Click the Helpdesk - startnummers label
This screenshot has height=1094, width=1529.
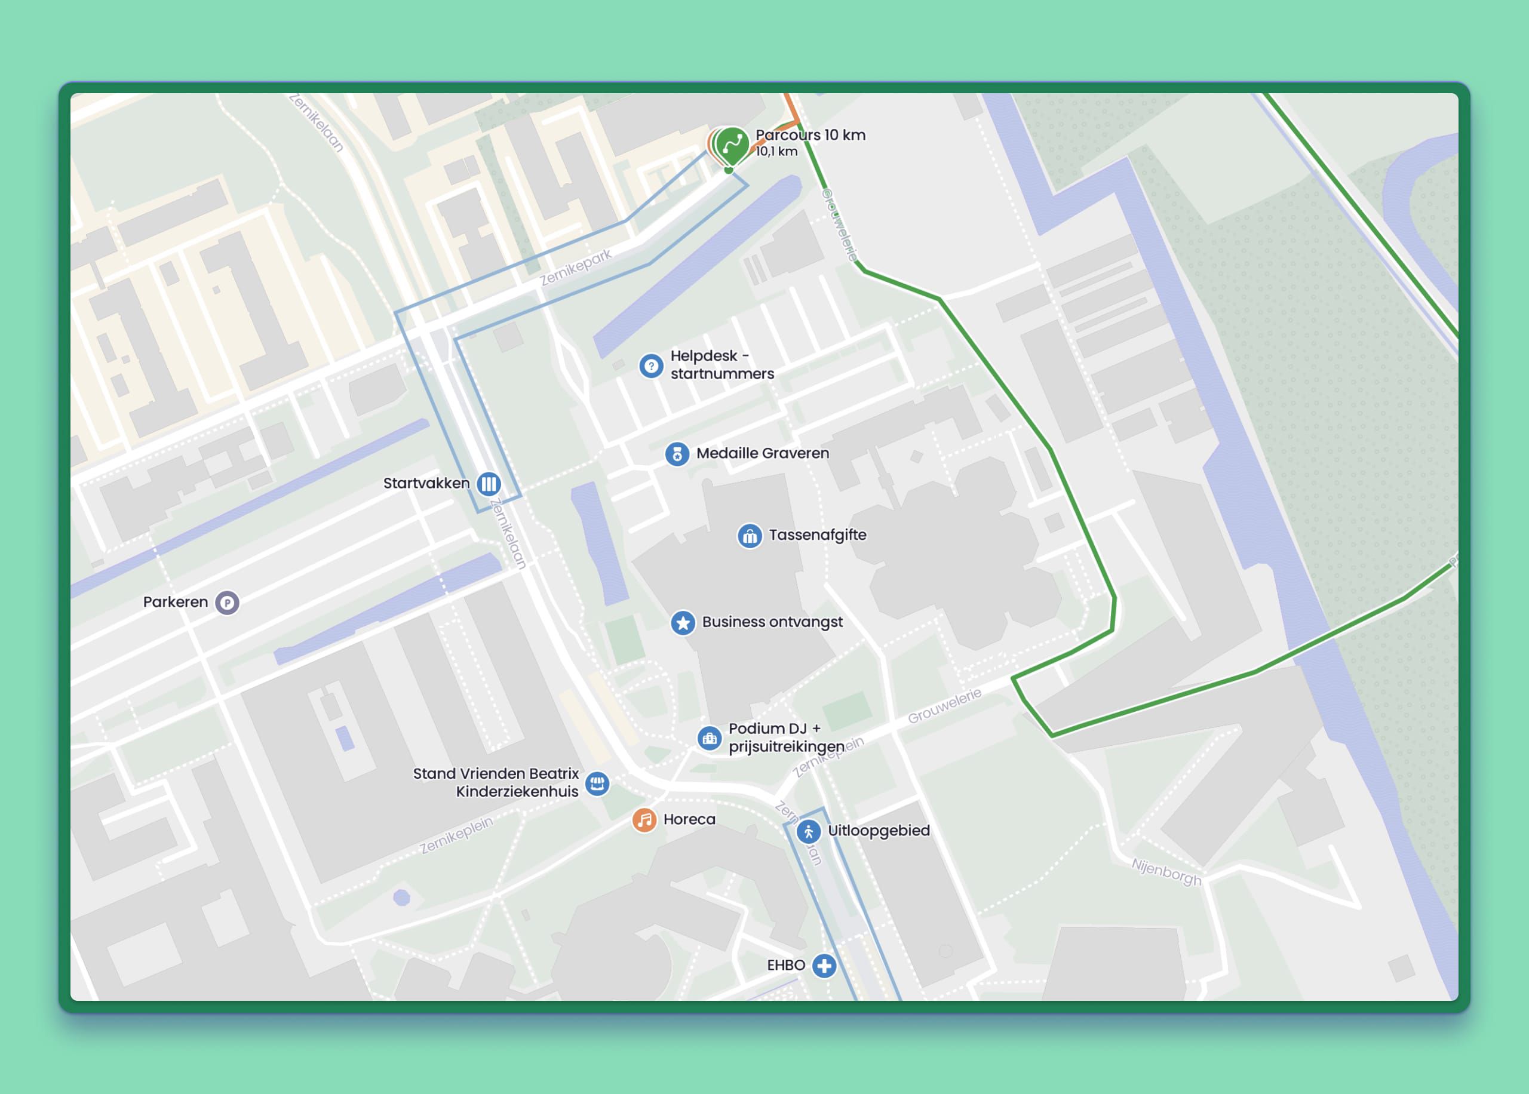pos(721,364)
